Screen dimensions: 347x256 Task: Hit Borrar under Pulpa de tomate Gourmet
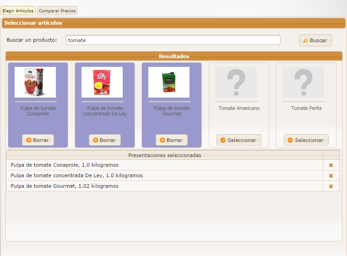[172, 140]
